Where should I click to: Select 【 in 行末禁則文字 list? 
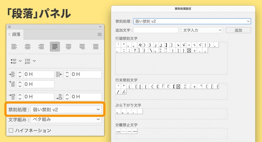pos(173,86)
